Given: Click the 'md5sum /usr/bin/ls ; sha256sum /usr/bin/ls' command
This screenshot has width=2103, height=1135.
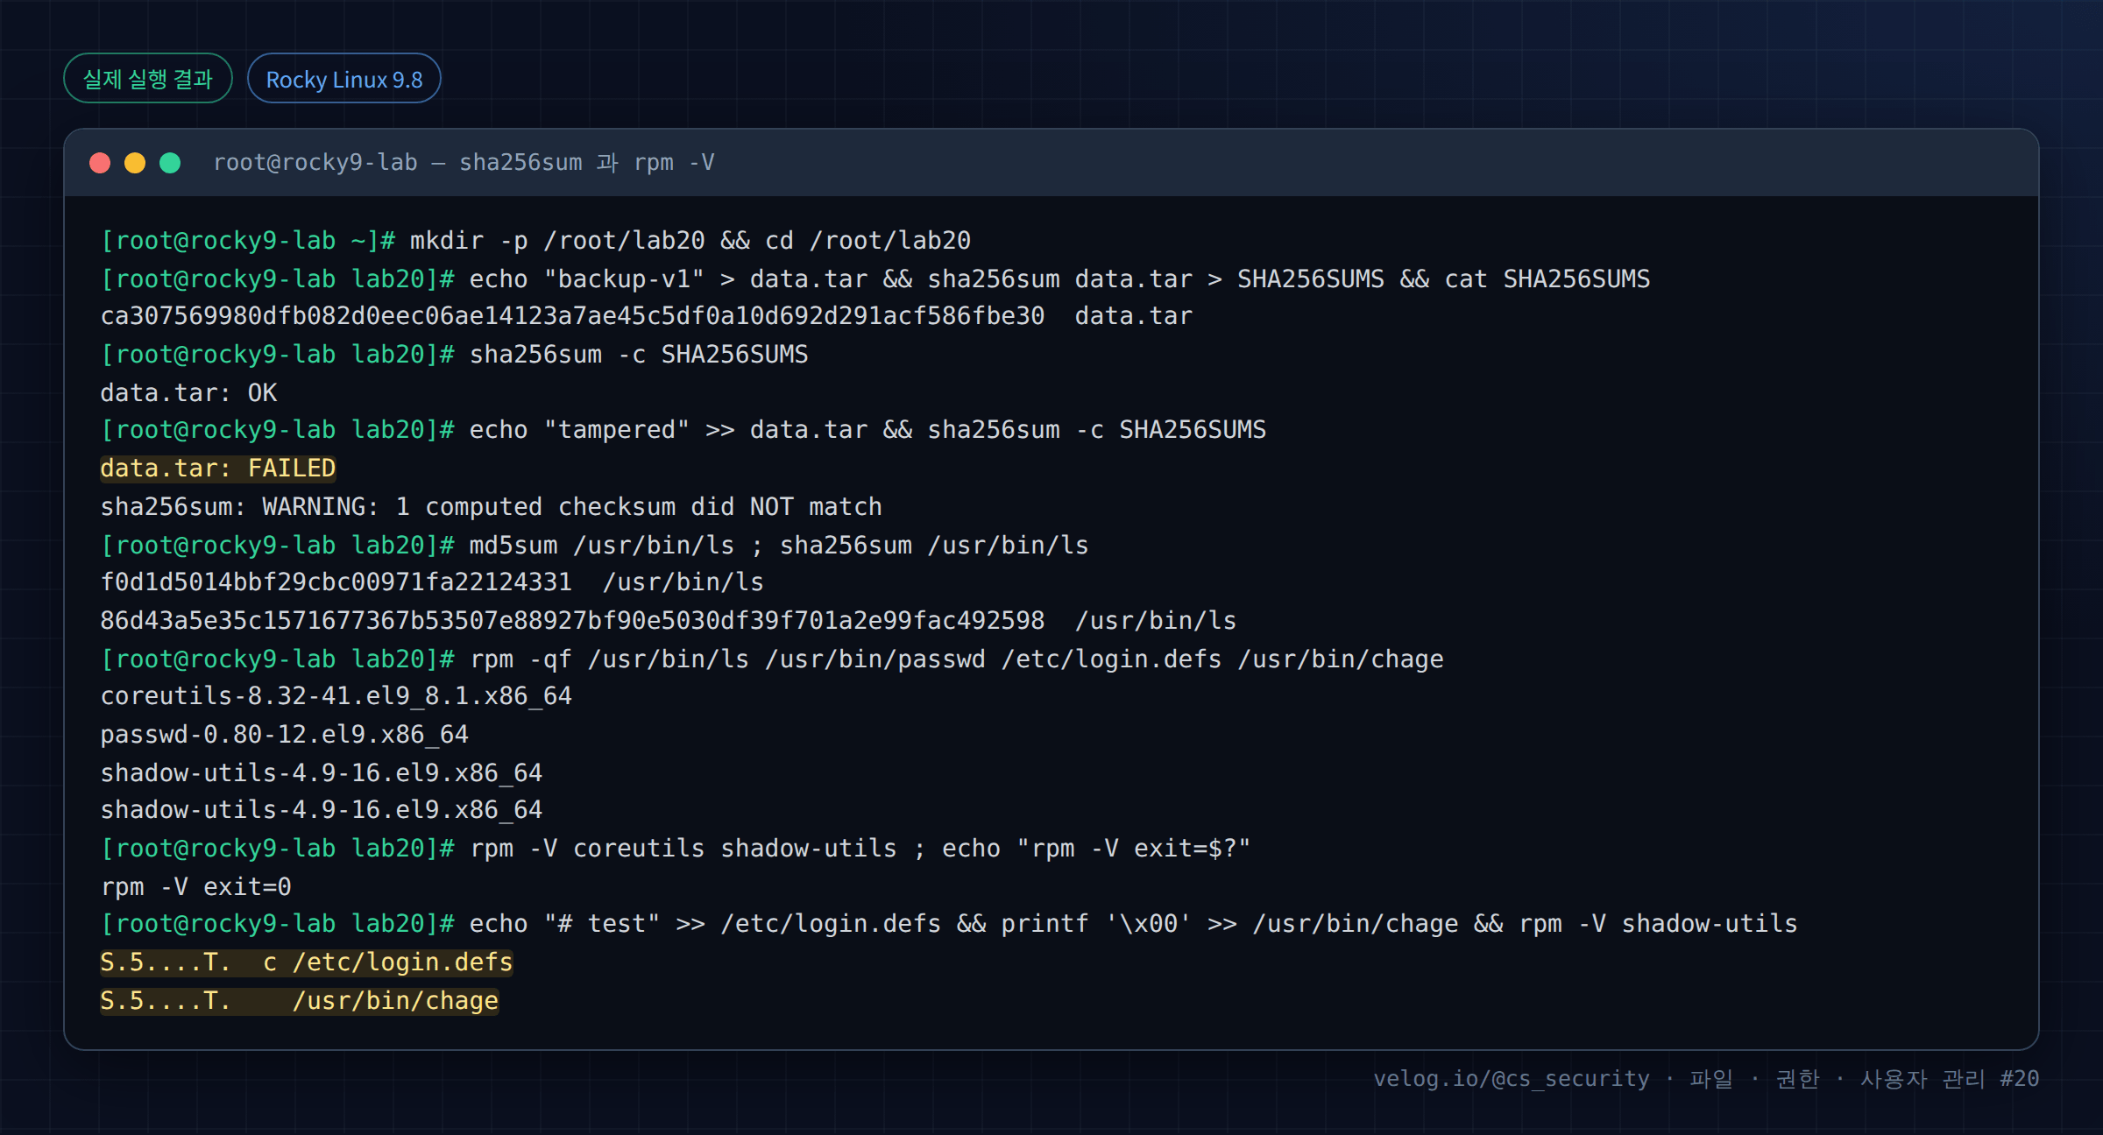Looking at the screenshot, I should pos(595,546).
